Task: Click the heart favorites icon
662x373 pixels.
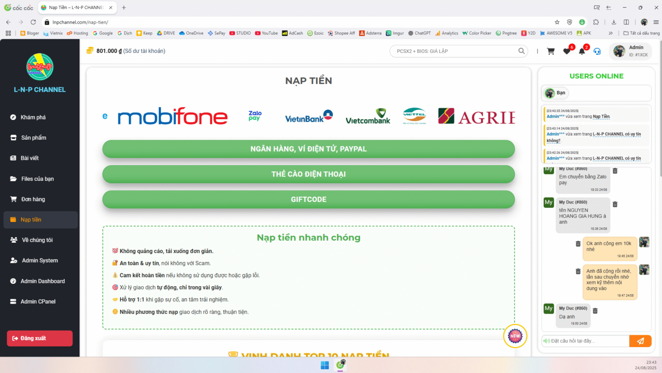Action: tap(566, 51)
